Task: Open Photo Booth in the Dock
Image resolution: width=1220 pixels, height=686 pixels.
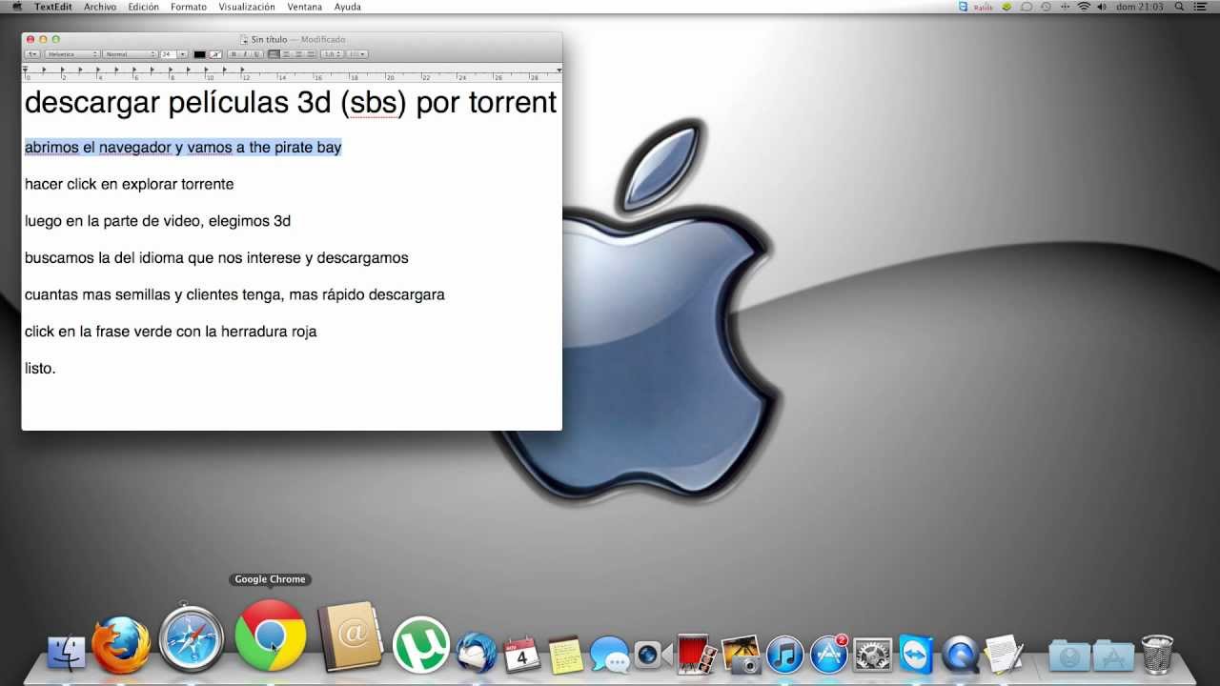Action: [x=697, y=654]
